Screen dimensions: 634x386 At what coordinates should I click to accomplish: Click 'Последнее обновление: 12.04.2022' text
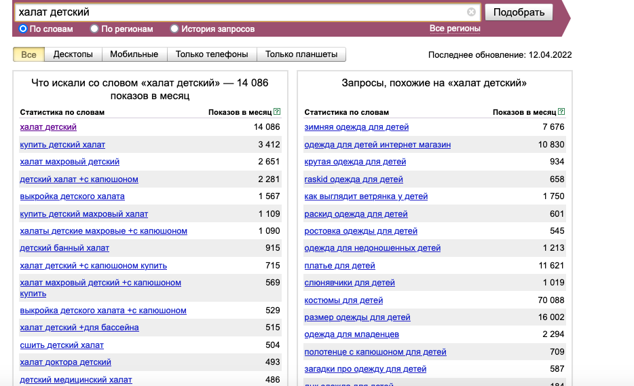500,55
